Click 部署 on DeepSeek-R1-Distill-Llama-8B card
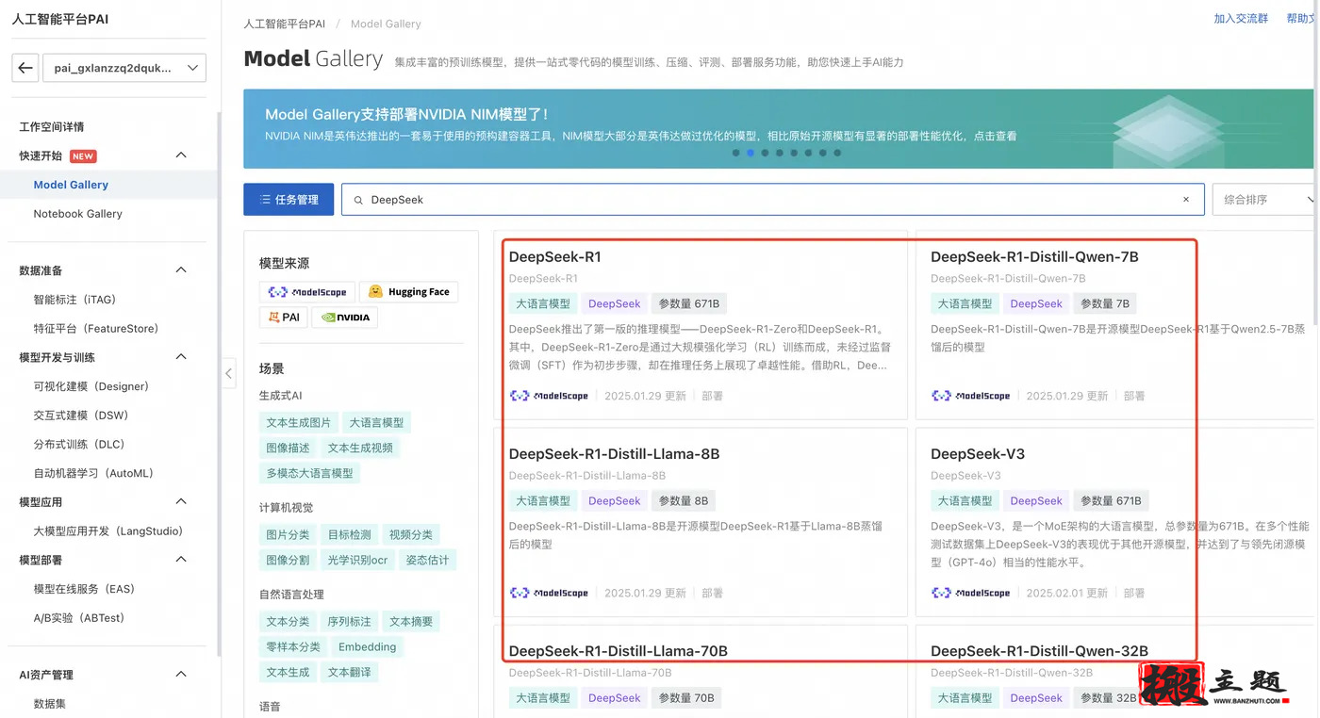Image resolution: width=1320 pixels, height=718 pixels. point(712,593)
